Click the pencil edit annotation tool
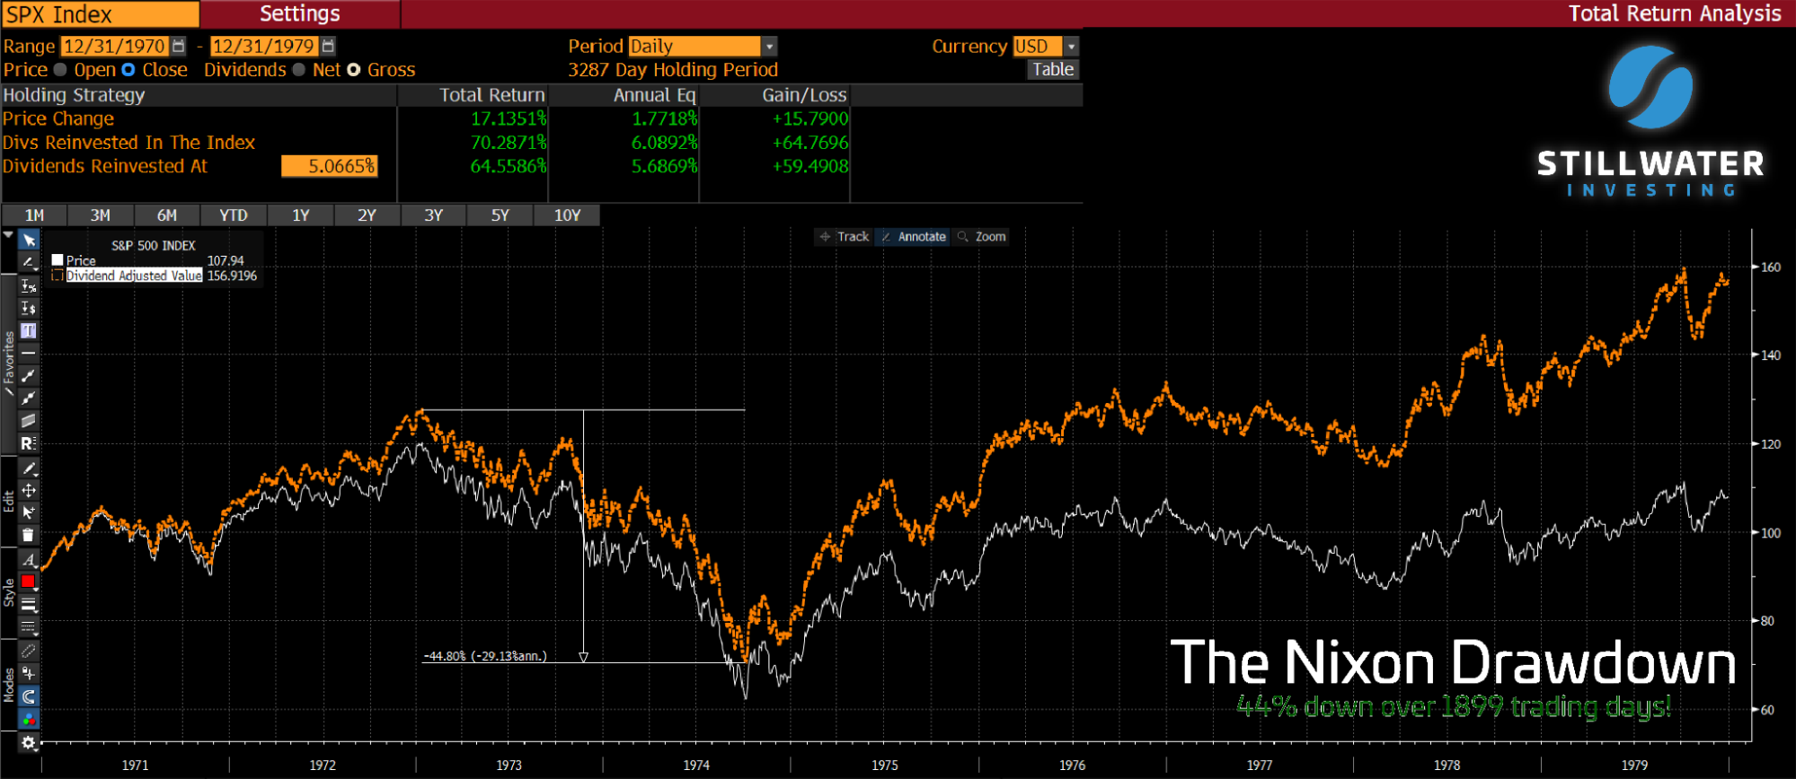 (x=29, y=468)
